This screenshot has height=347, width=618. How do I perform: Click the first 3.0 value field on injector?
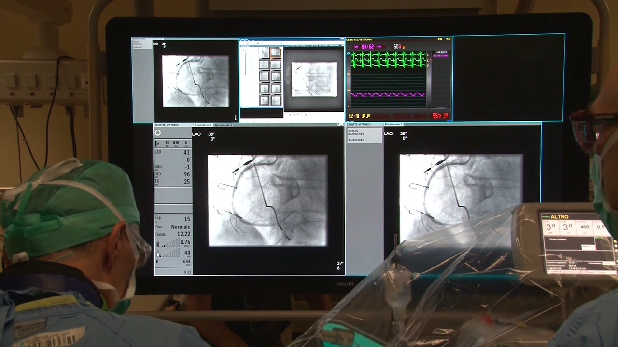point(551,227)
